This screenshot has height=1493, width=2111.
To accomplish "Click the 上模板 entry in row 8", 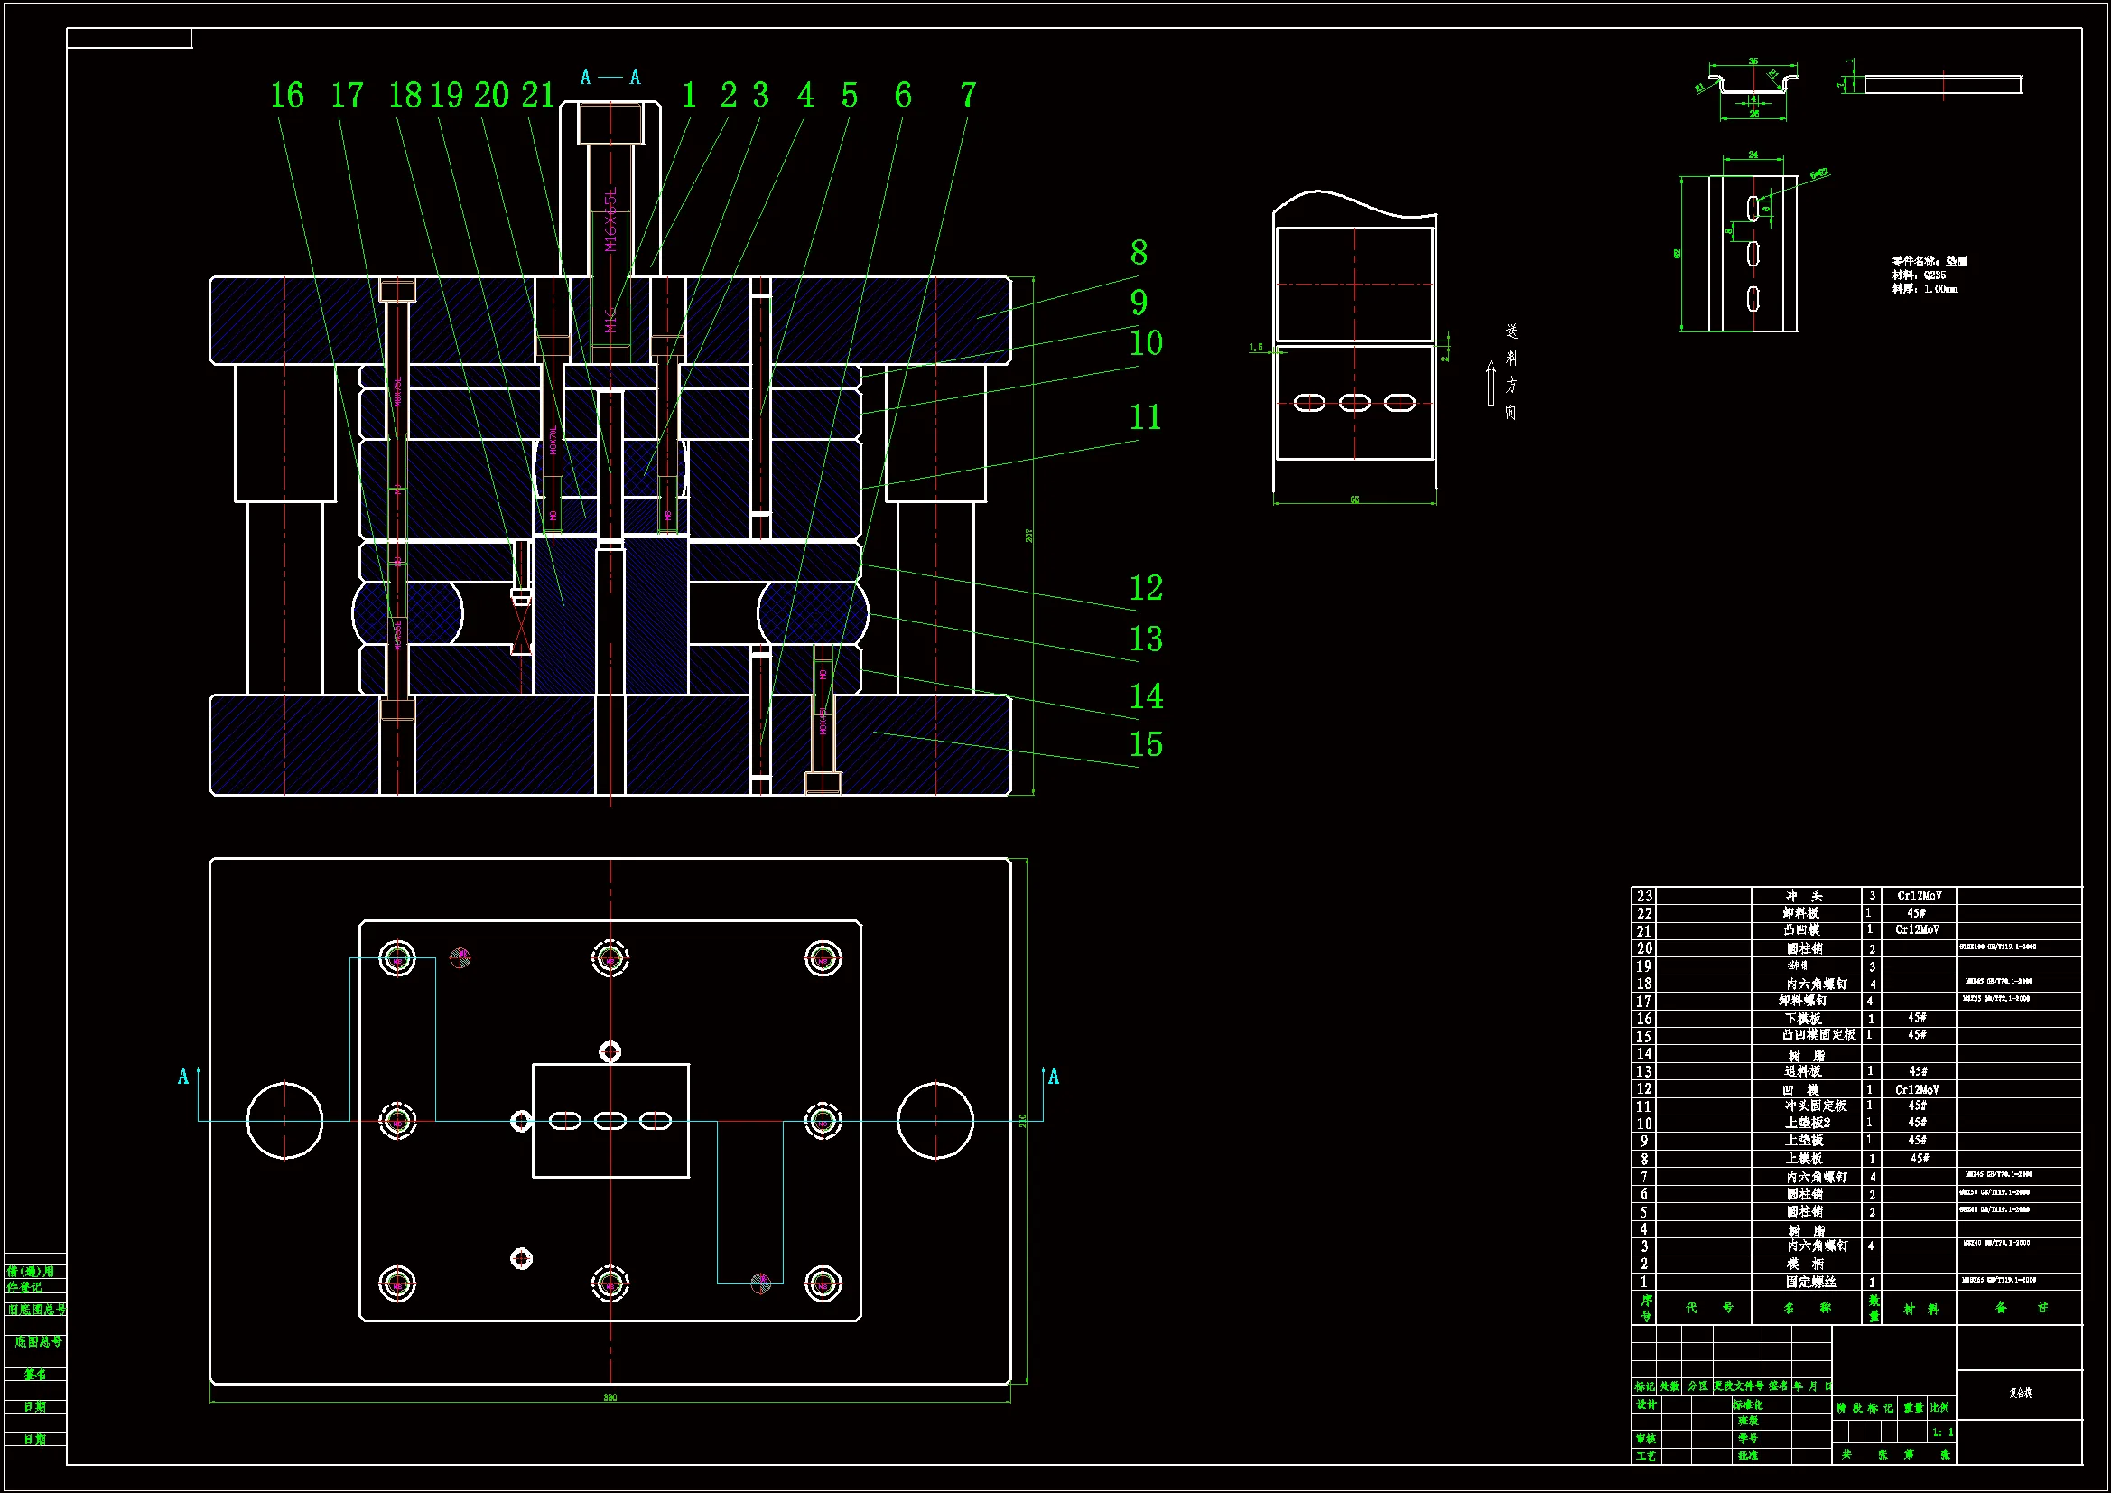I will tap(1804, 1159).
